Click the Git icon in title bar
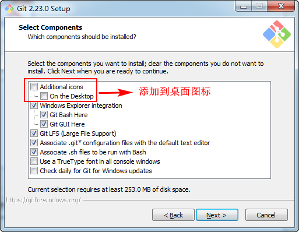The image size is (299, 232). pyautogui.click(x=9, y=9)
